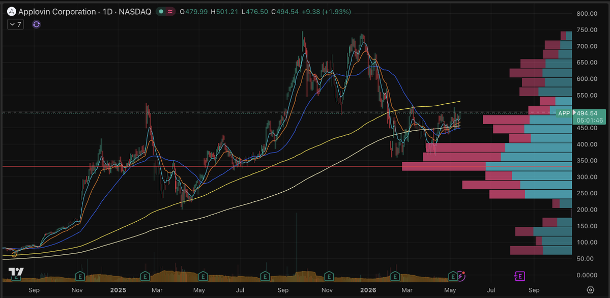
Task: Click the 300.00 price axis label
Action: click(x=587, y=177)
